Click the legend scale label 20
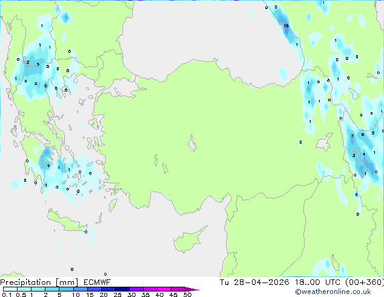Screen dimensions: 384x297 [104, 295]
